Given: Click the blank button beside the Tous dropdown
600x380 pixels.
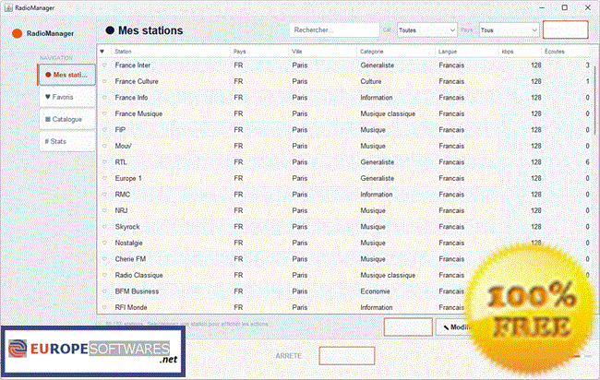Looking at the screenshot, I should pyautogui.click(x=565, y=30).
